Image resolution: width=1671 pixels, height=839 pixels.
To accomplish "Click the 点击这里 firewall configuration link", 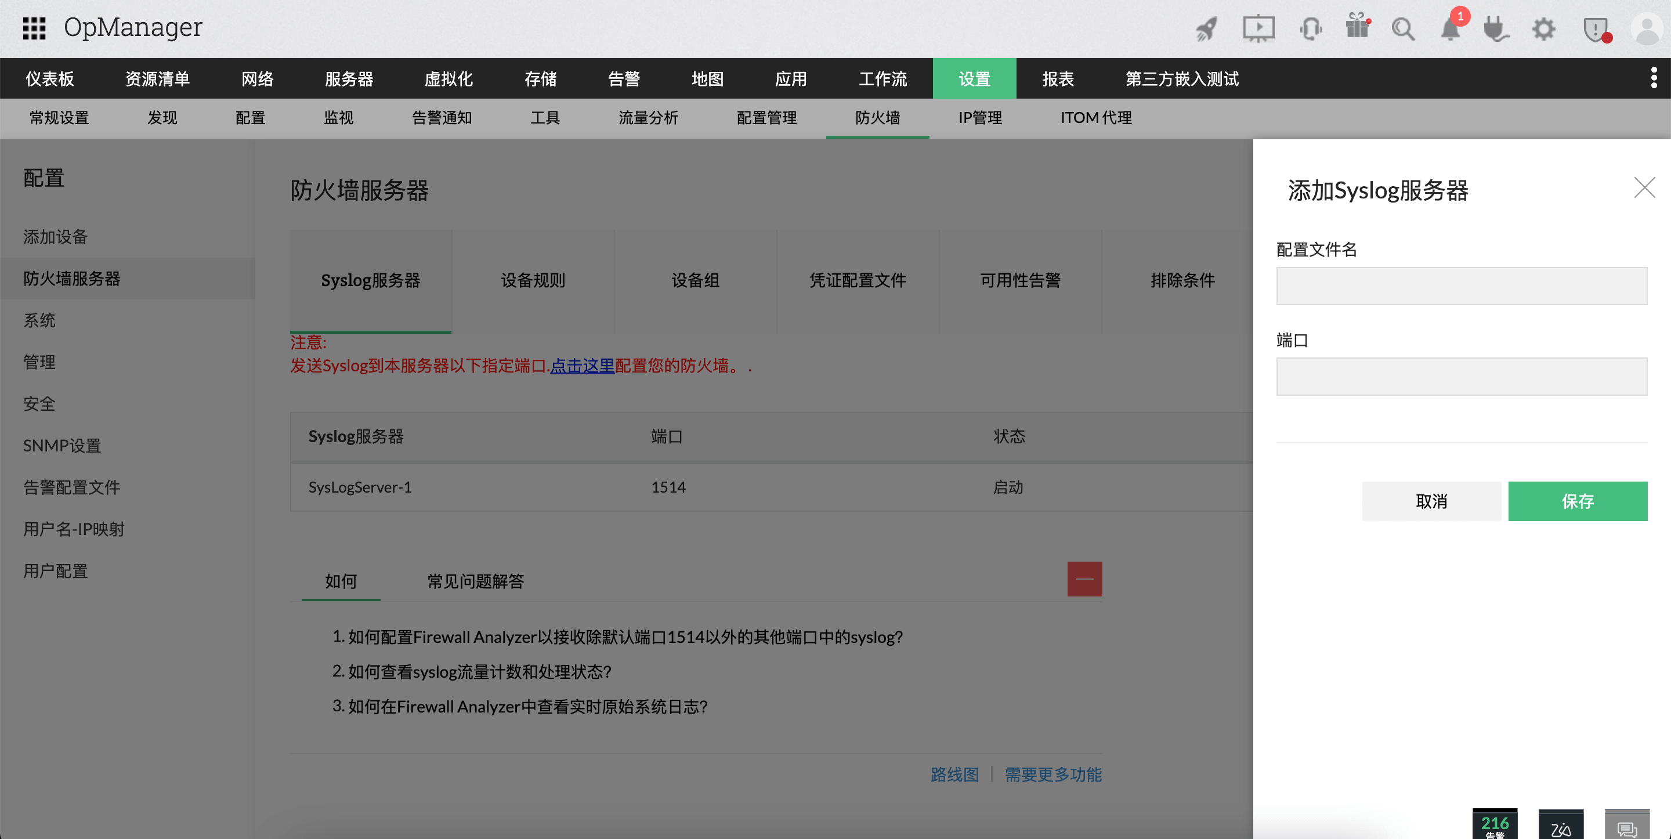I will pos(583,366).
